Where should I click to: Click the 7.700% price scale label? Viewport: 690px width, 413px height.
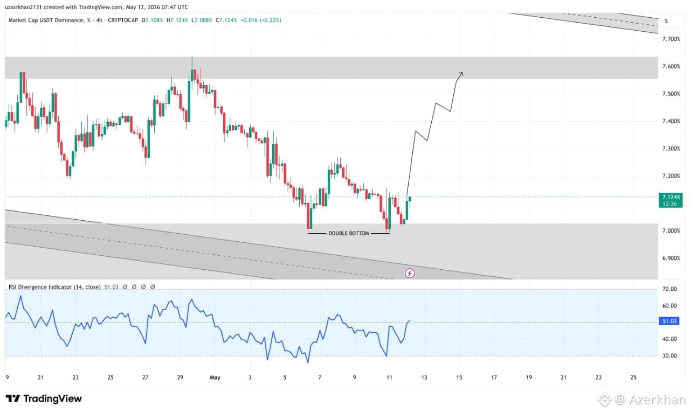tap(671, 39)
